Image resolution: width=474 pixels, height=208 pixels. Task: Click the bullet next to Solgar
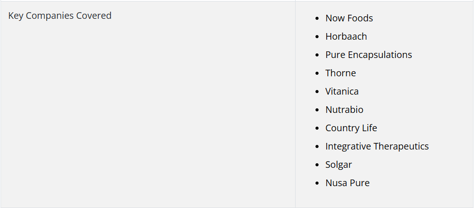(x=317, y=165)
